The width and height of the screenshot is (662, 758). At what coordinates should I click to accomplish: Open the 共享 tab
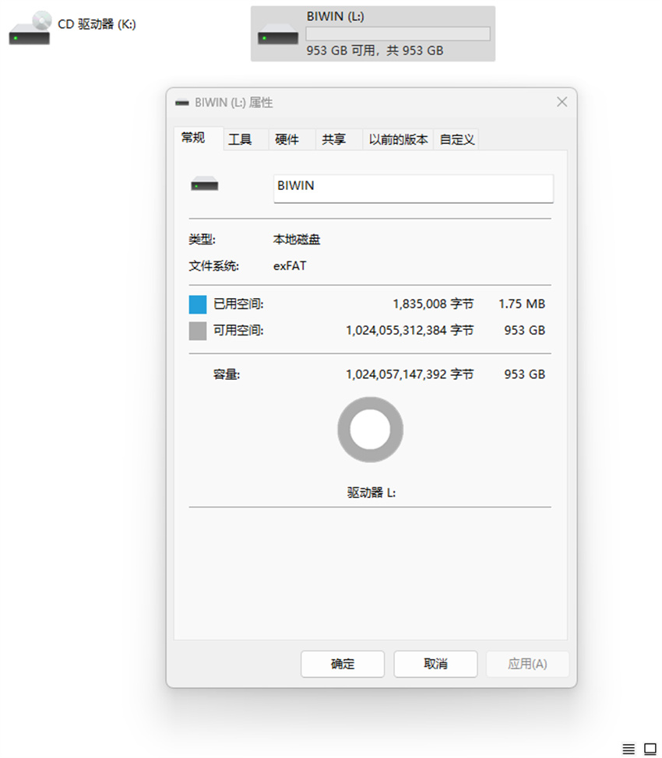(x=335, y=139)
